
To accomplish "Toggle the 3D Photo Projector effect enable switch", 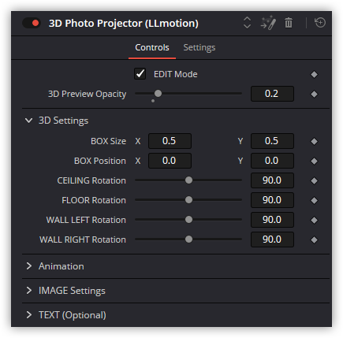I will [x=32, y=23].
